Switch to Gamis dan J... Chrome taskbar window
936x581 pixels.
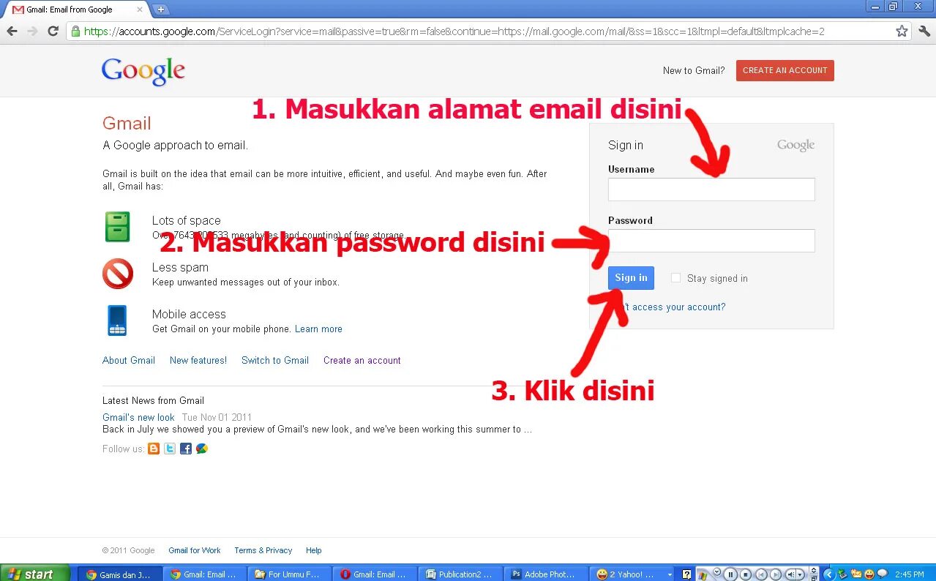coord(119,574)
